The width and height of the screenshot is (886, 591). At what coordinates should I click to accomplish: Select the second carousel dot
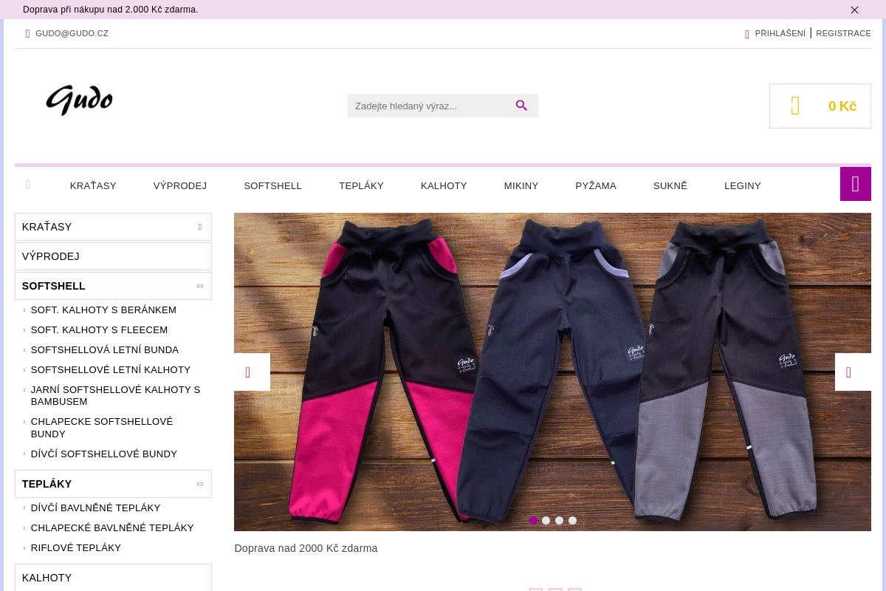tap(546, 521)
